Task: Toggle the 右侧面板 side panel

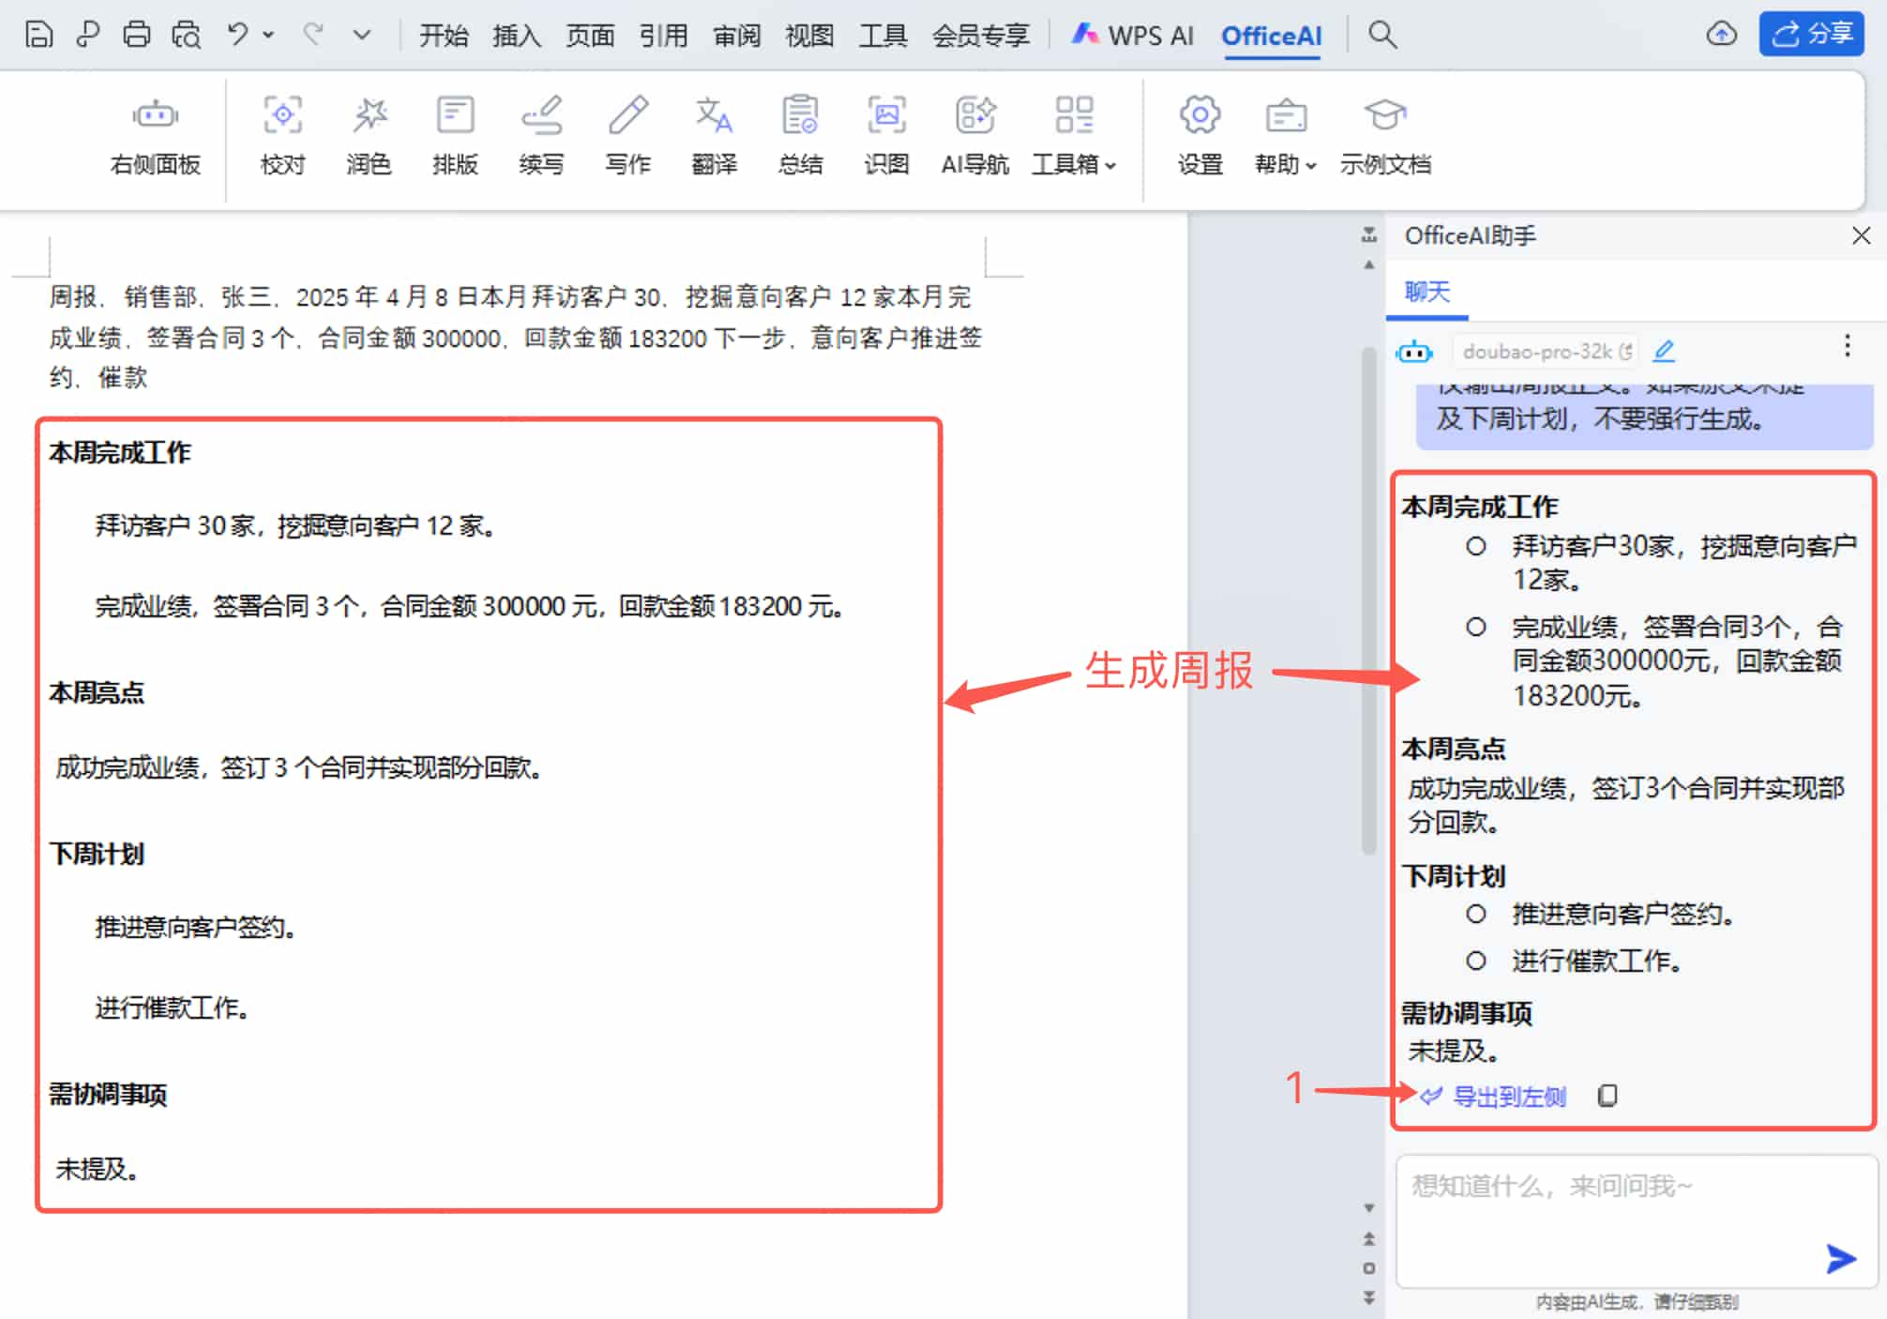Action: 155,134
